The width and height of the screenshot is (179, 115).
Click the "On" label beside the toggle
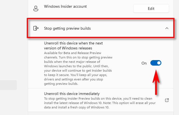(144, 63)
